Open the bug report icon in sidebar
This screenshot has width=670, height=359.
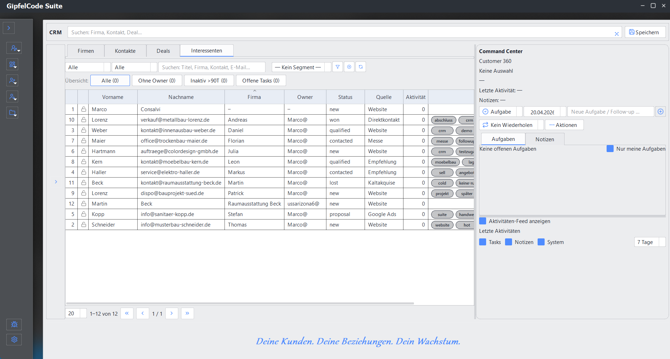pyautogui.click(x=14, y=324)
